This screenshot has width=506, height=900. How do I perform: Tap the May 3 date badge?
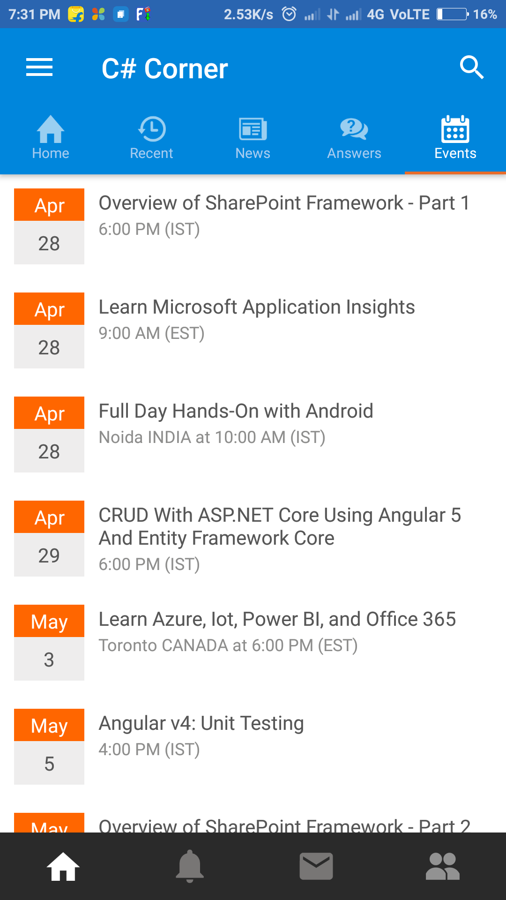pyautogui.click(x=49, y=643)
